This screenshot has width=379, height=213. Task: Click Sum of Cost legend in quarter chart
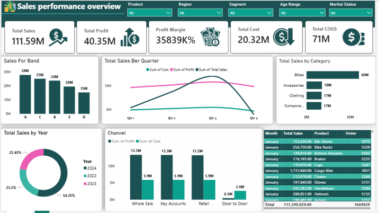point(157,70)
